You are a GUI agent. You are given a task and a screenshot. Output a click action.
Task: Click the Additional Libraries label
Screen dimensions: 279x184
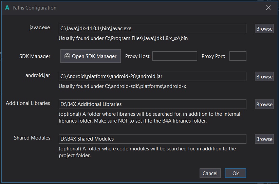[x=28, y=103]
